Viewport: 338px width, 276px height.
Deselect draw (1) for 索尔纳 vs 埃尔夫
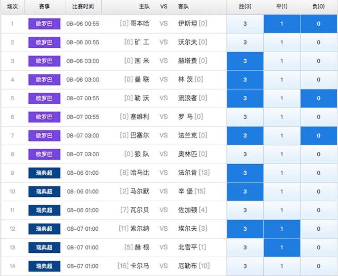click(x=282, y=229)
